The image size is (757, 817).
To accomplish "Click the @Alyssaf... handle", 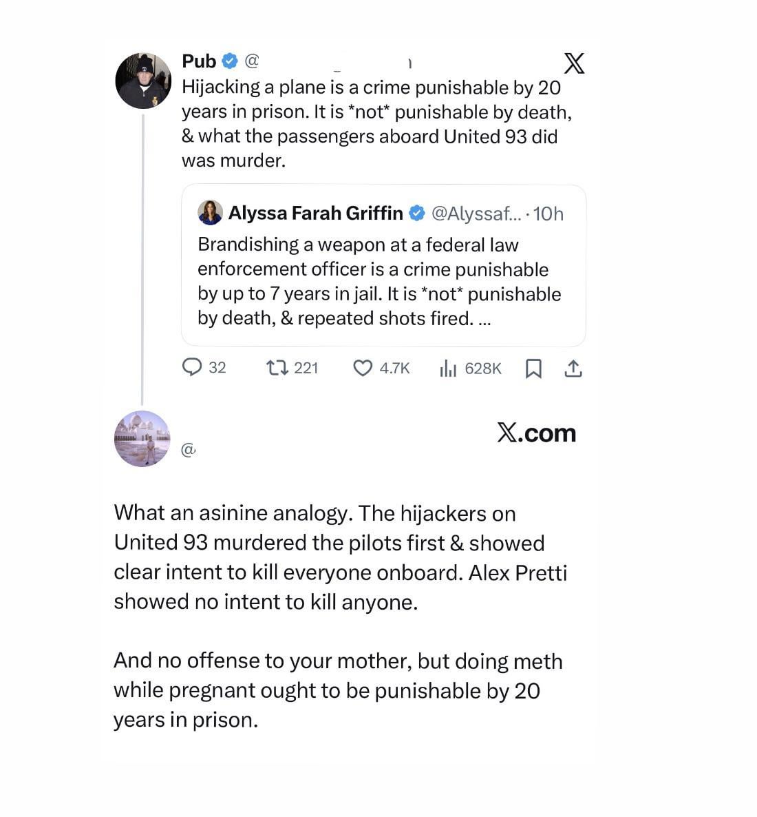I will 476,214.
